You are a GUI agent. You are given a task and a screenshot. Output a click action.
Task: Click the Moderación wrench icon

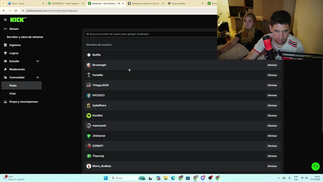[x=5, y=69]
